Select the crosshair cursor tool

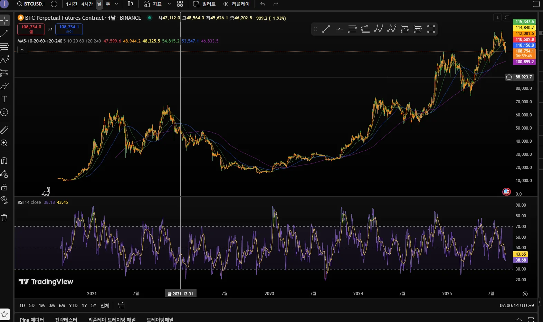tap(4, 20)
